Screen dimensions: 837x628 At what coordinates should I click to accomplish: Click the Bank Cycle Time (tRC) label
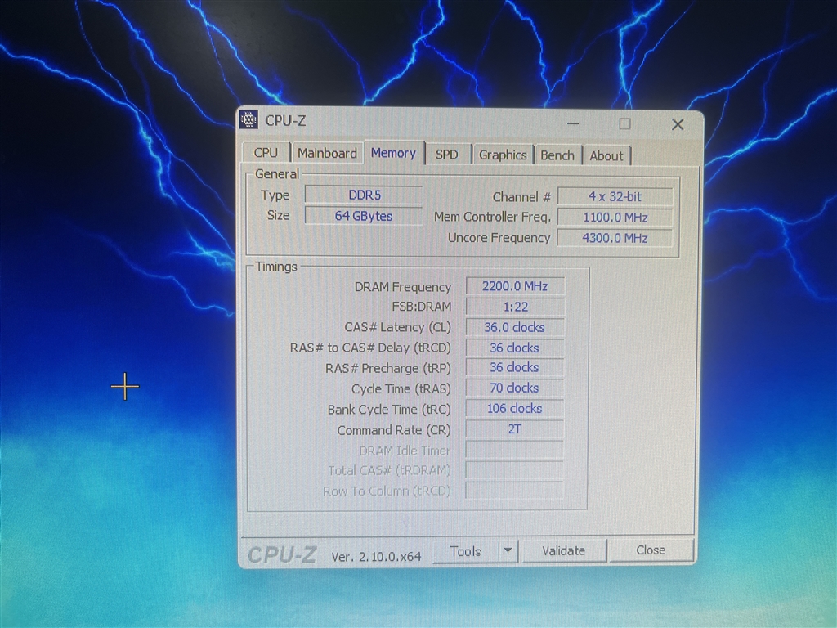point(389,410)
